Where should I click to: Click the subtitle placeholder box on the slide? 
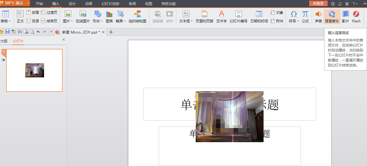[x=230, y=146]
